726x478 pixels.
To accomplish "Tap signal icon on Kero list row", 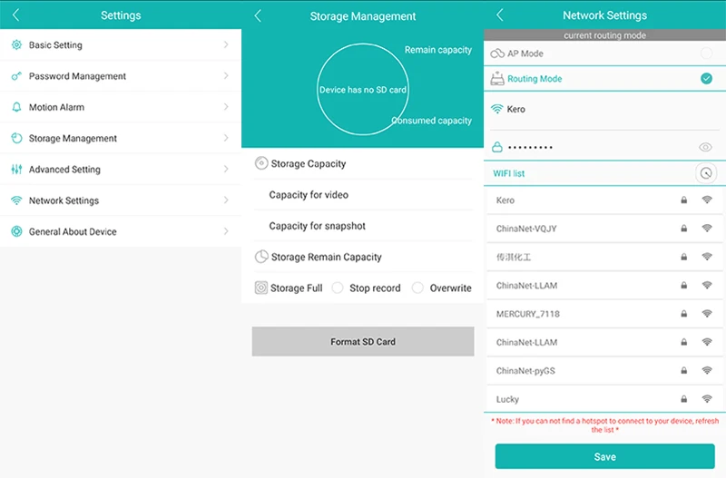I will click(707, 200).
